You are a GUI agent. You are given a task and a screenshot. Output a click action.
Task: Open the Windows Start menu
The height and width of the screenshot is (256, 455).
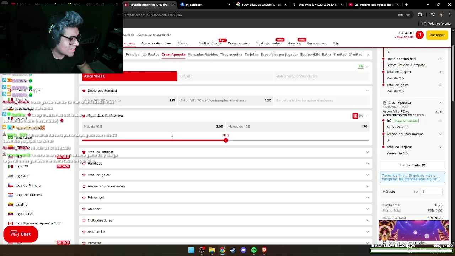(191, 250)
